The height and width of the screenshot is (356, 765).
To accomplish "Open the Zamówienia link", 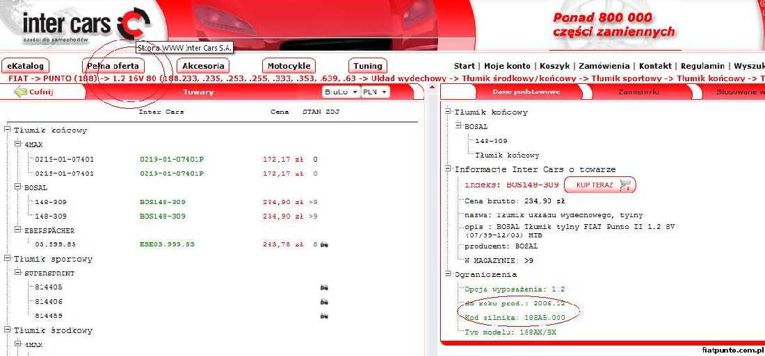I will click(x=604, y=66).
